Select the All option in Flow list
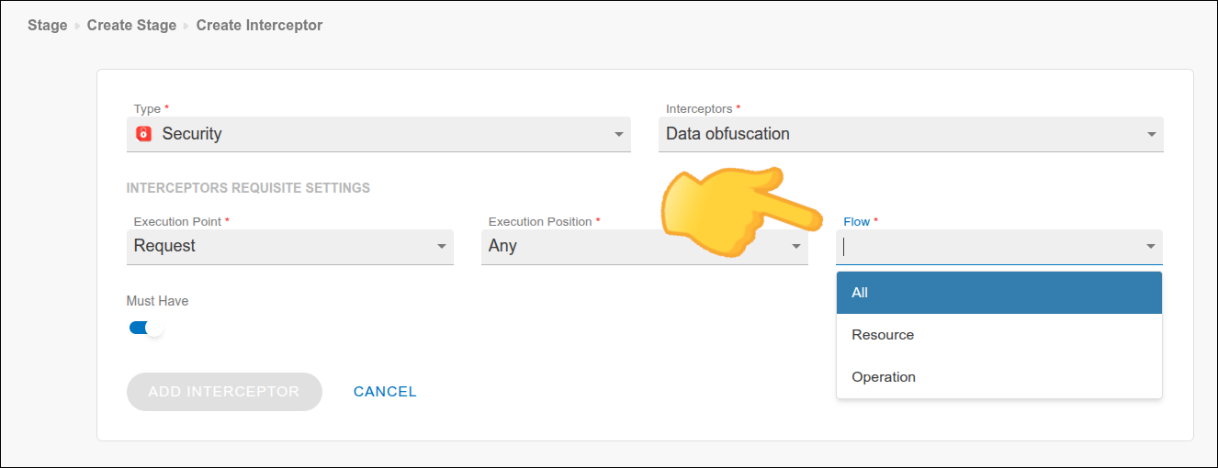The image size is (1218, 468). [x=998, y=293]
